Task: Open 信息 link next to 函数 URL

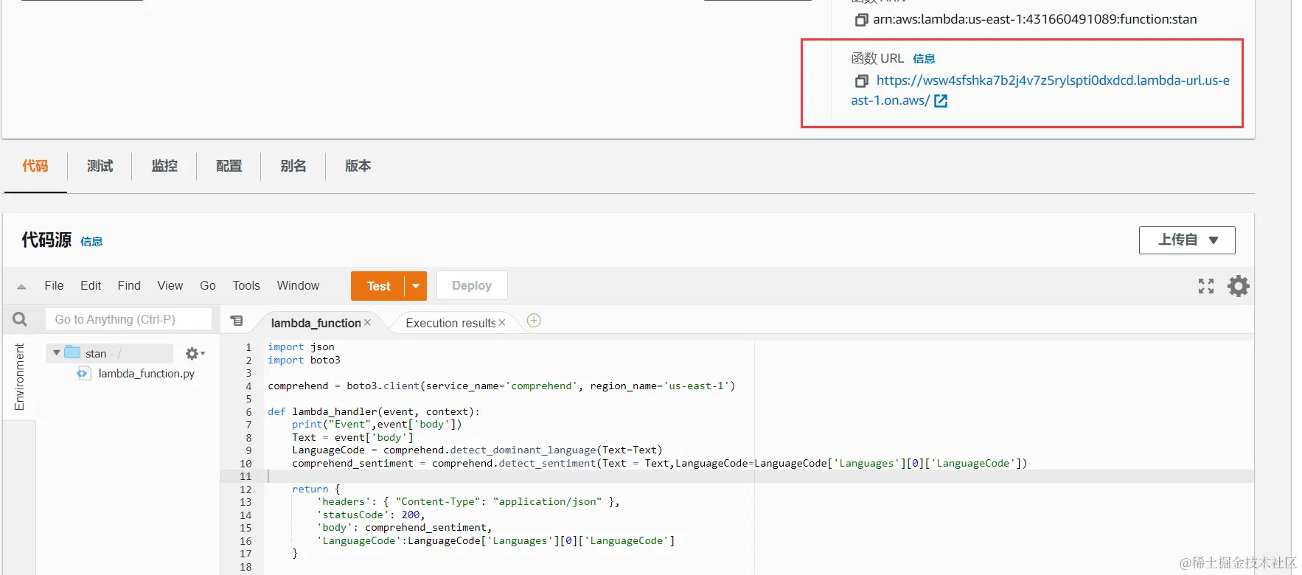Action: [x=924, y=59]
